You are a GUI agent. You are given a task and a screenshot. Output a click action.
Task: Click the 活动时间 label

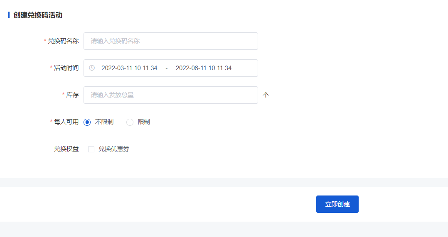[66, 68]
